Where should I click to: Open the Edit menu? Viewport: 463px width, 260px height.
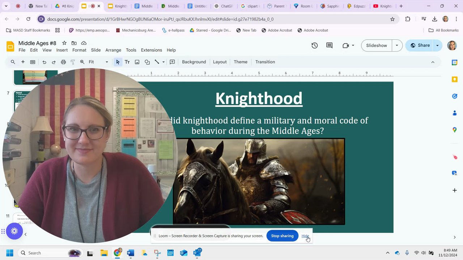pyautogui.click(x=34, y=50)
